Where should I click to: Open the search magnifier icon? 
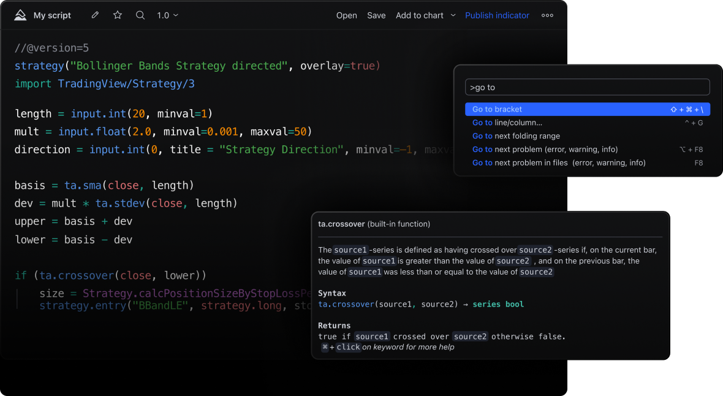[140, 15]
